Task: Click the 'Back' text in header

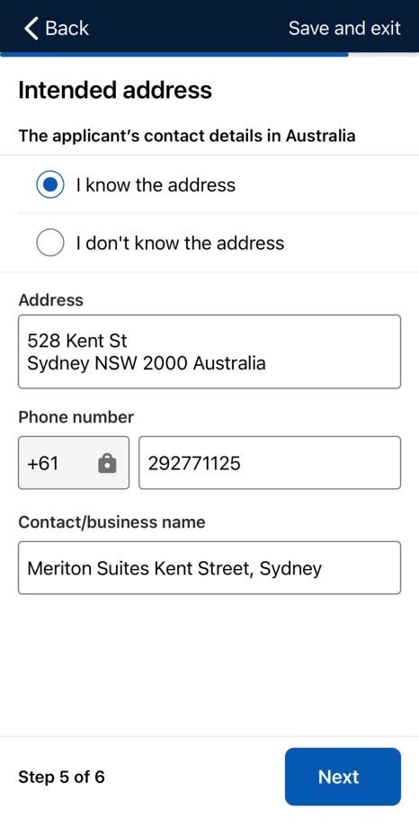Action: click(x=67, y=28)
